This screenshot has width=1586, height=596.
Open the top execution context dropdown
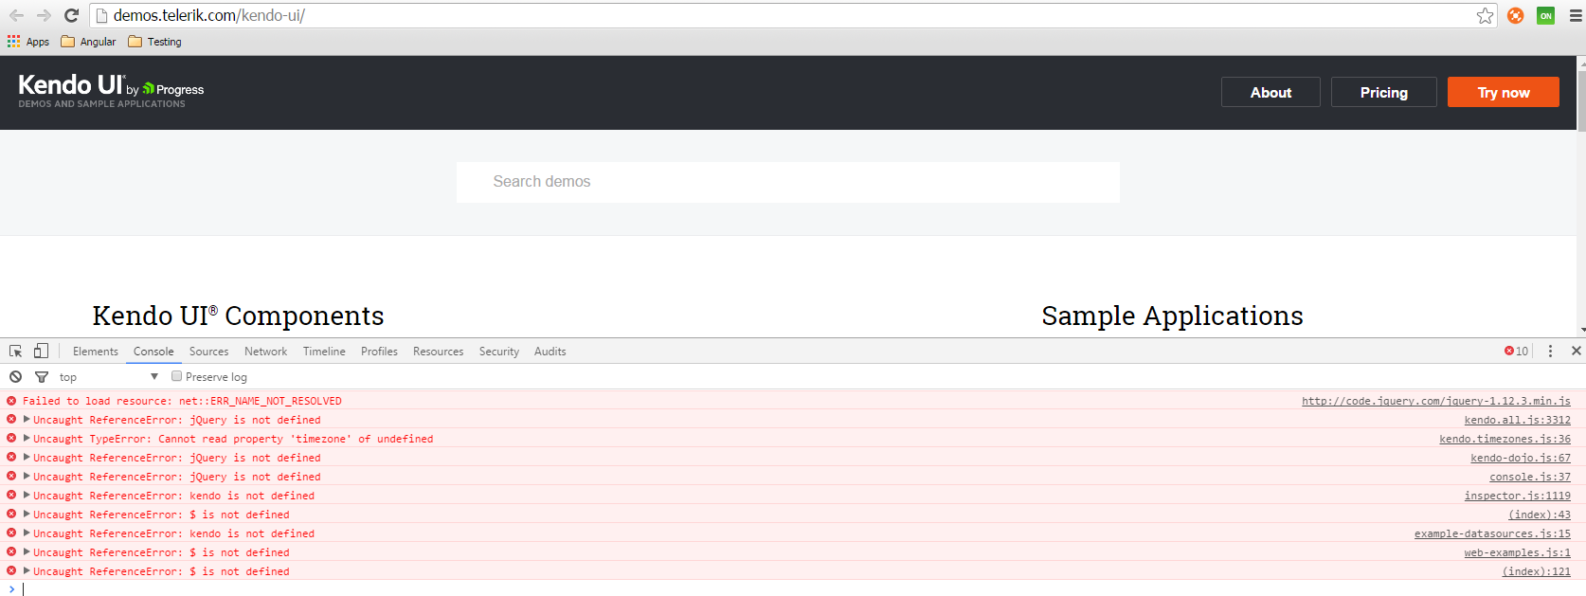pyautogui.click(x=108, y=377)
